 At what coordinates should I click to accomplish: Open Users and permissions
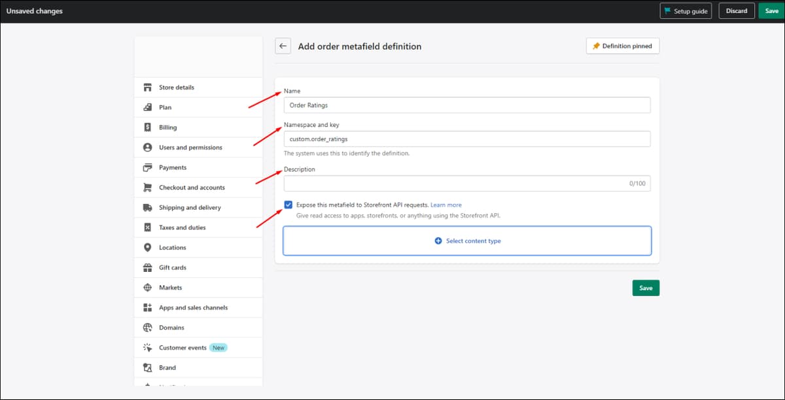click(198, 148)
